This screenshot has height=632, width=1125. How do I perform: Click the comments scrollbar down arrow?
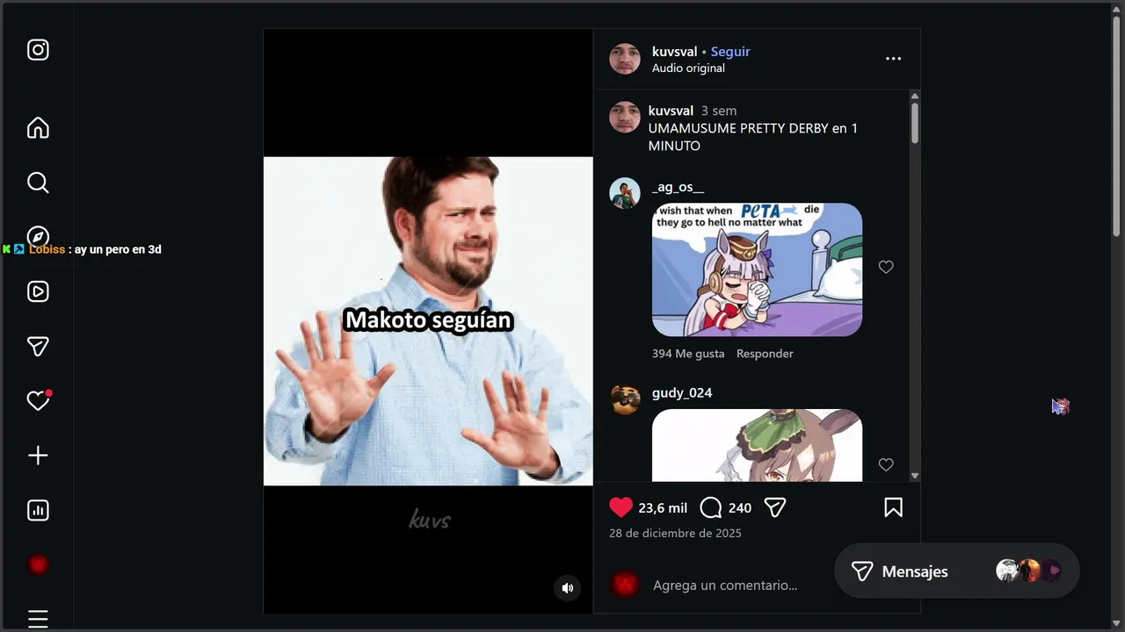[915, 476]
